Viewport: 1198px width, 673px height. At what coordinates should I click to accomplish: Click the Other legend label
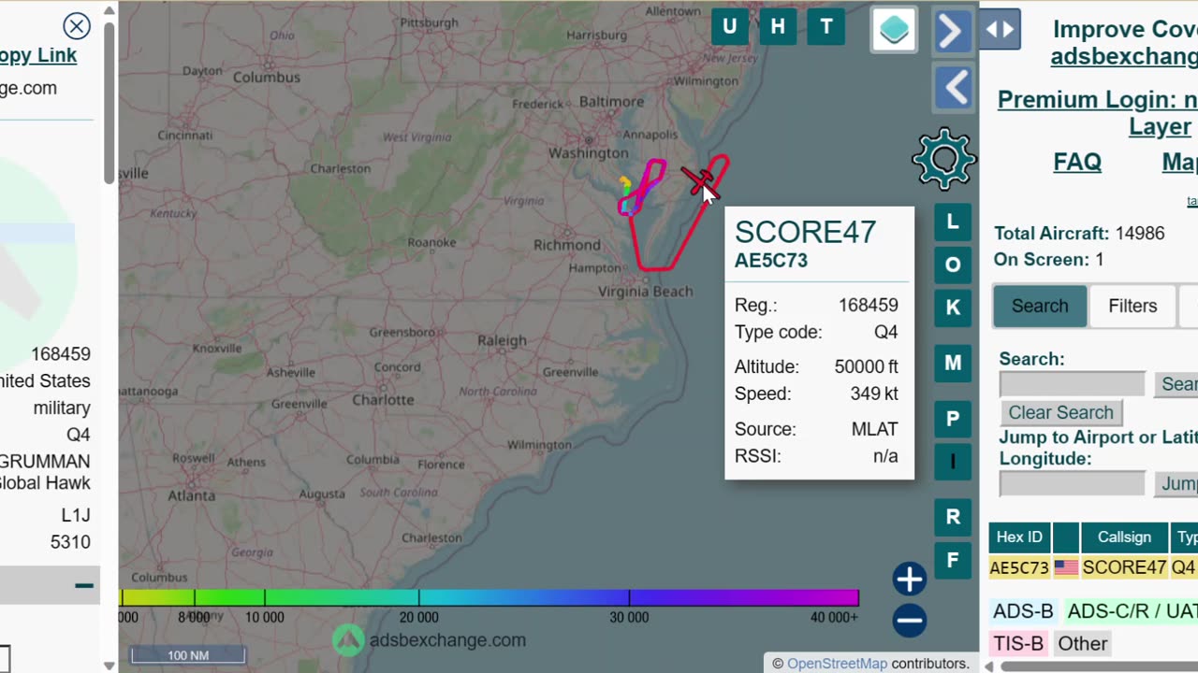click(1083, 643)
